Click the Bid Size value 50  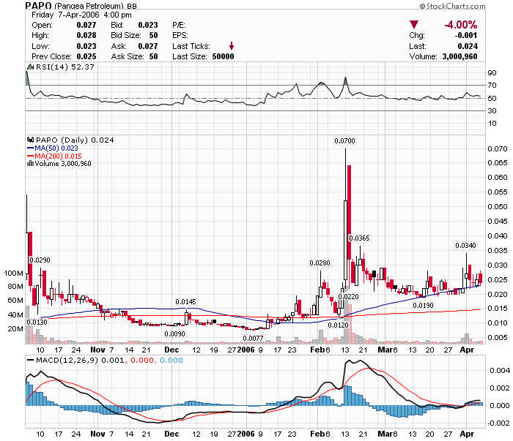(x=153, y=35)
